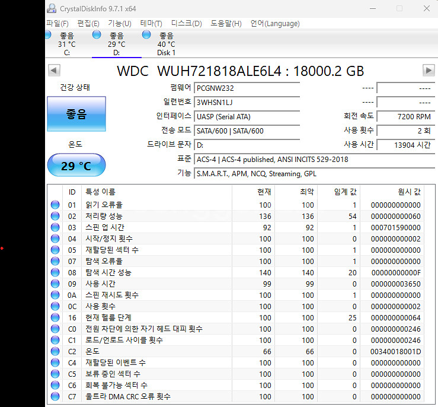Open the 파일(F) menu
The width and height of the screenshot is (438, 407).
click(57, 24)
